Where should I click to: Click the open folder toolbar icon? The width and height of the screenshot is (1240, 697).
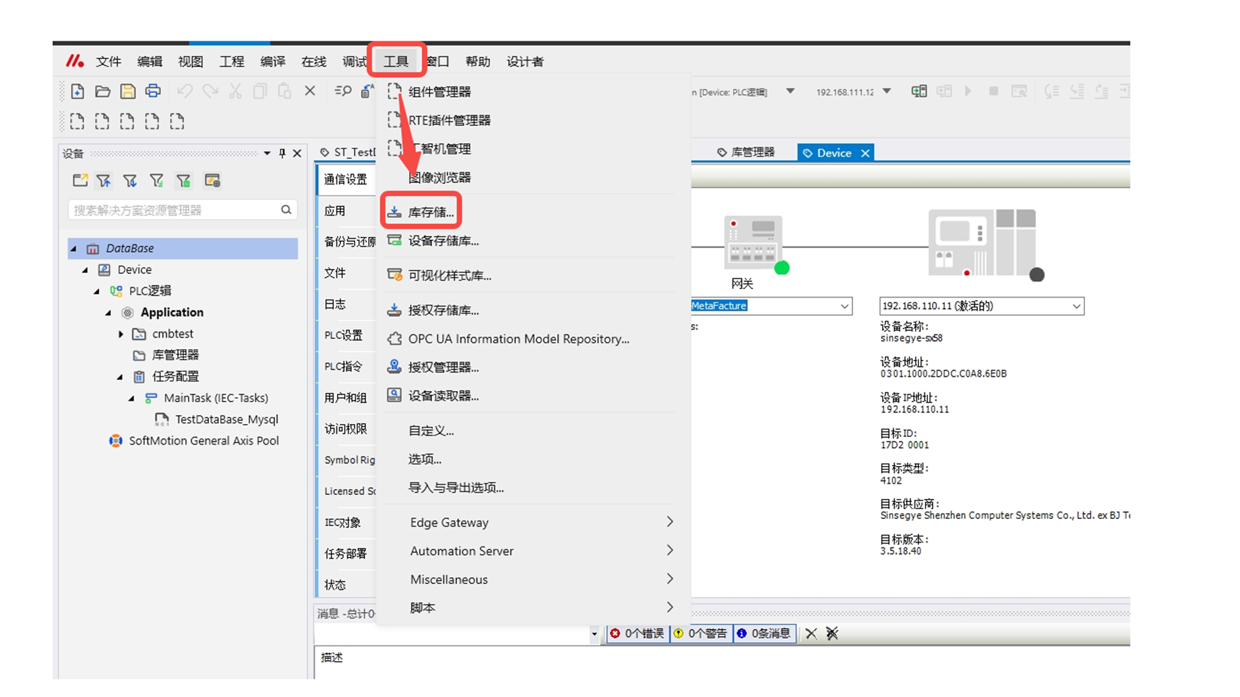coord(102,92)
